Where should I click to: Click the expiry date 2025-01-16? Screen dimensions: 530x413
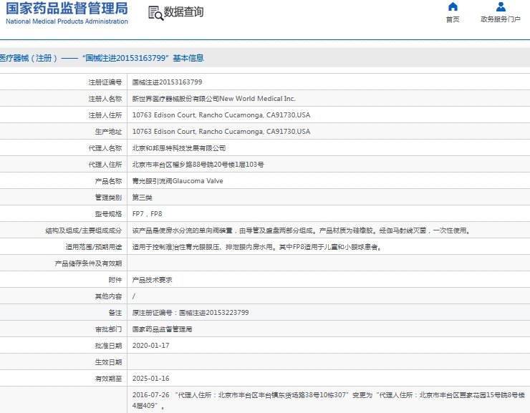pyautogui.click(x=150, y=379)
